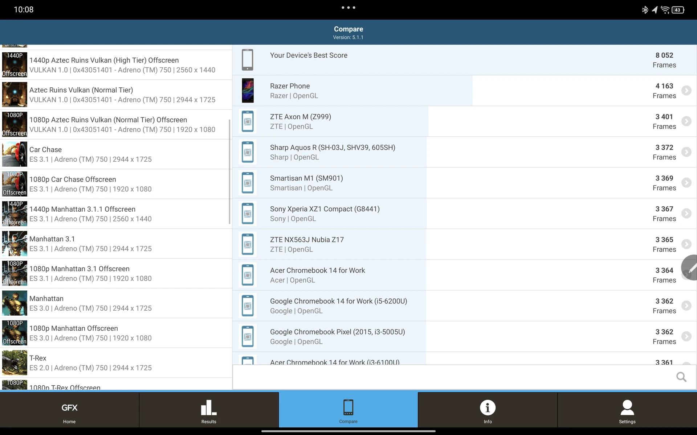
Task: Click Smartisan M1 score 3 369
Action: click(664, 178)
